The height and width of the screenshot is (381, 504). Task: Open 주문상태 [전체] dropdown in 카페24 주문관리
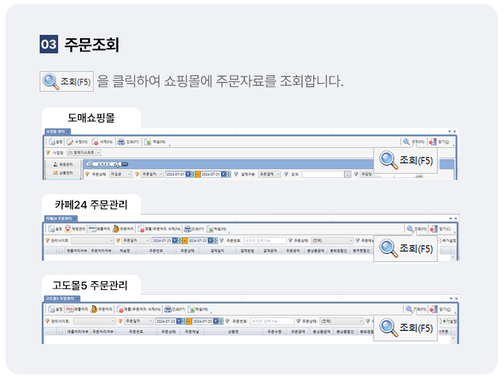point(332,241)
